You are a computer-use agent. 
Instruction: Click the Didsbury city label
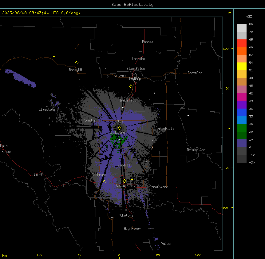pyautogui.click(x=118, y=133)
